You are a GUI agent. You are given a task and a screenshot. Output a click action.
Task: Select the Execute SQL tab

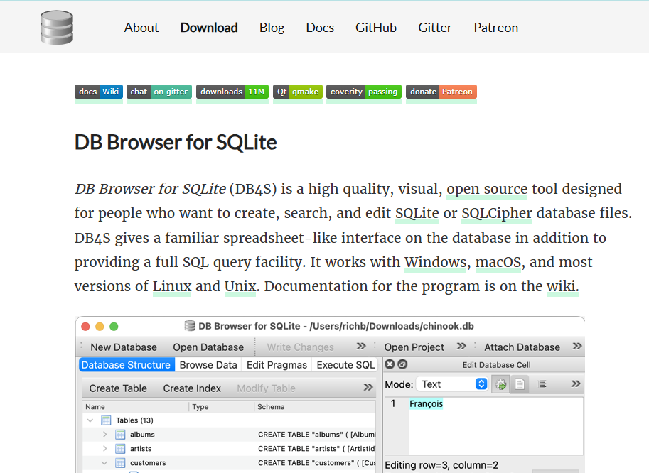(345, 365)
